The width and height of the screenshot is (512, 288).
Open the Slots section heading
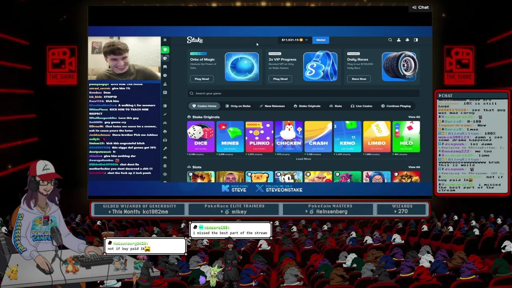point(194,167)
